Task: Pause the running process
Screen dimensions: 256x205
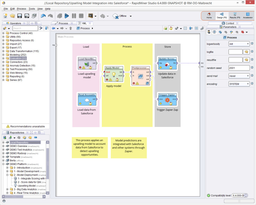Action: click(x=74, y=16)
